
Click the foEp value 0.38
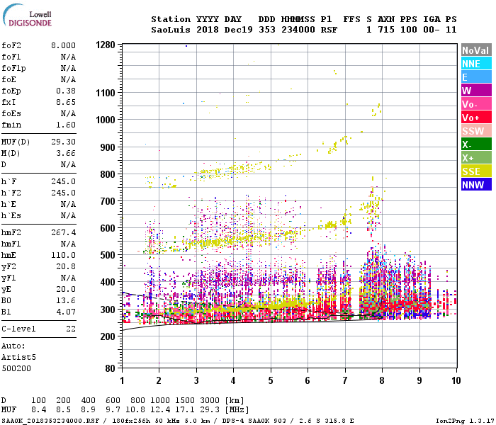click(x=66, y=91)
